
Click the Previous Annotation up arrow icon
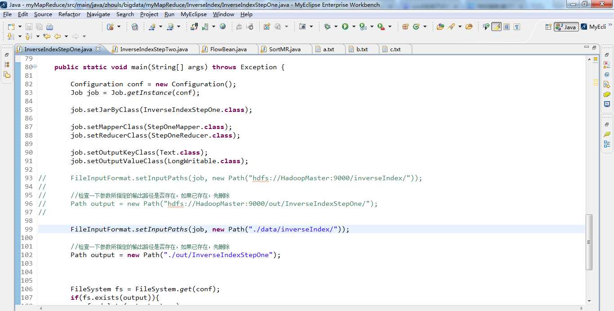[28, 36]
